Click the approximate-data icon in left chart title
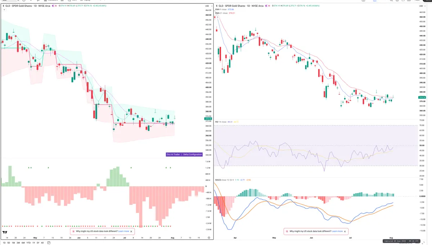Image resolution: width=432 pixels, height=245 pixels. coord(56,6)
